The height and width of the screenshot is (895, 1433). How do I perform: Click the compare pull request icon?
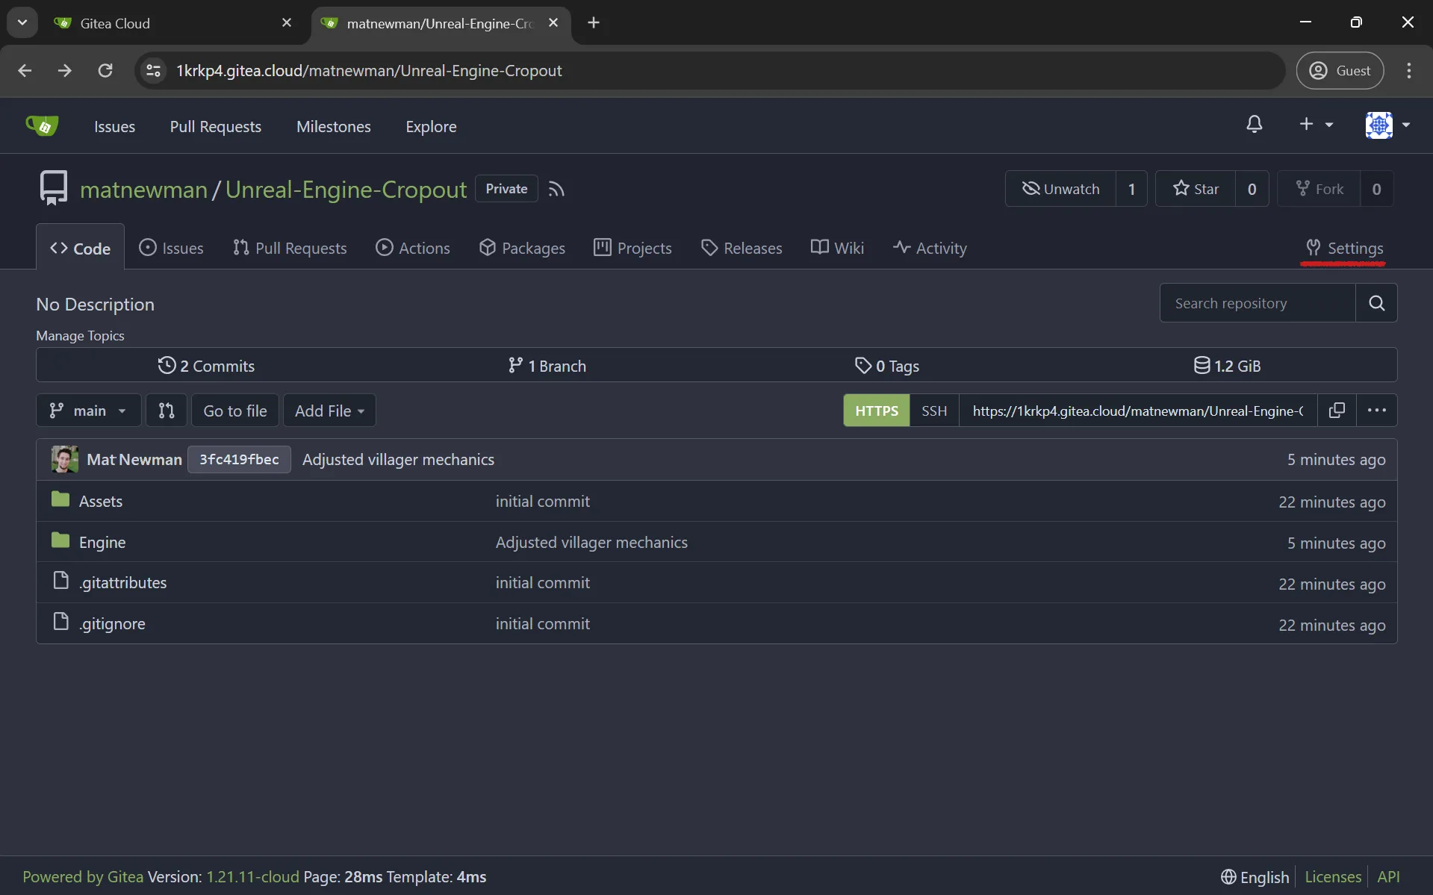pyautogui.click(x=166, y=411)
